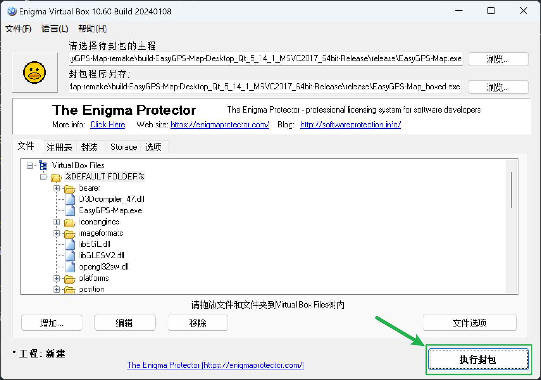Click The Enigma Protector banner heading
The width and height of the screenshot is (541, 380).
coord(124,110)
